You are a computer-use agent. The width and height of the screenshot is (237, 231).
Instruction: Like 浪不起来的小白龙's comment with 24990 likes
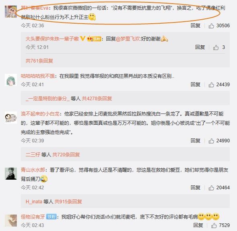(211, 141)
